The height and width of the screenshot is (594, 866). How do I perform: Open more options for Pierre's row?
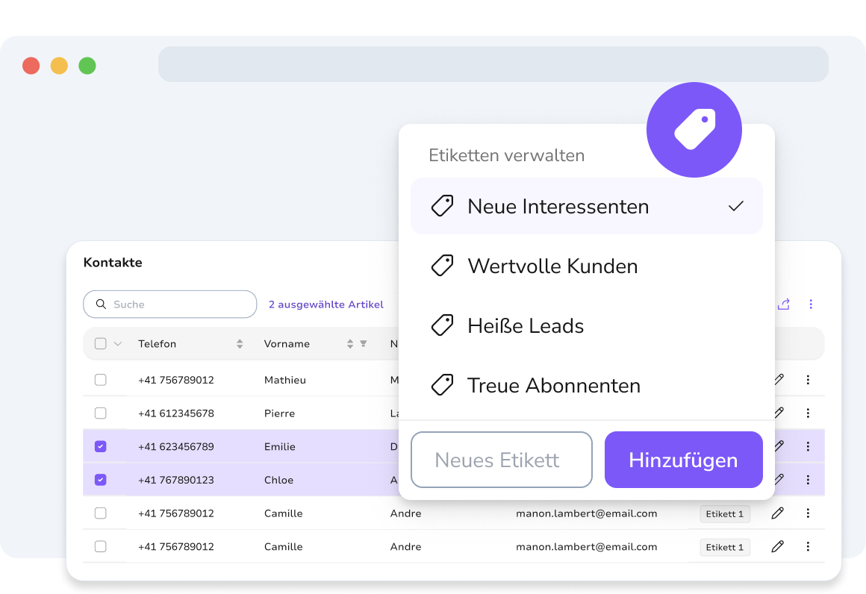click(808, 413)
